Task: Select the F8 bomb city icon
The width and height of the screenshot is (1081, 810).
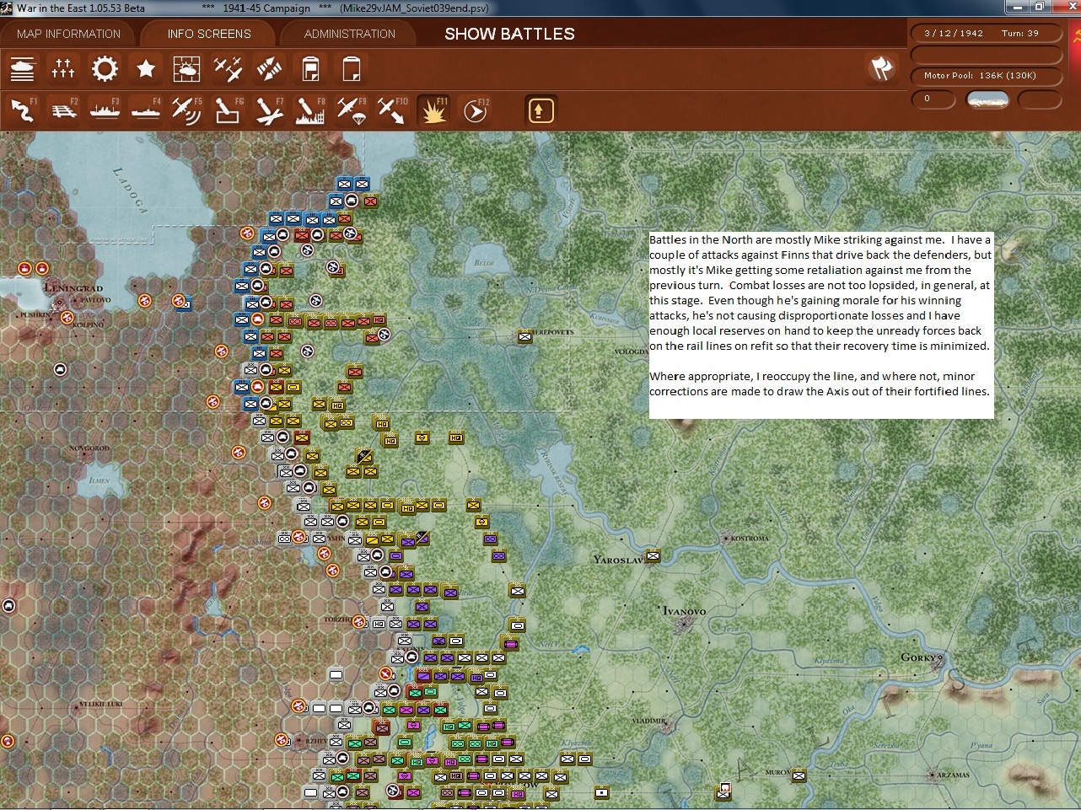Action: (310, 110)
